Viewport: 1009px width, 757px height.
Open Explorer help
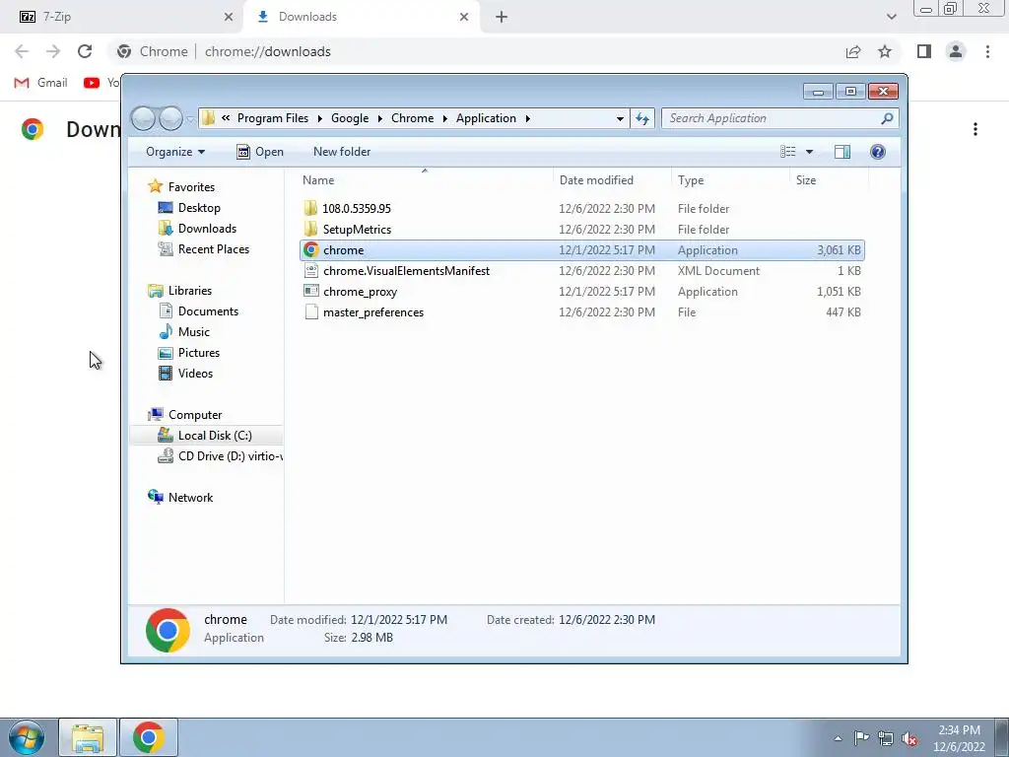pos(878,152)
